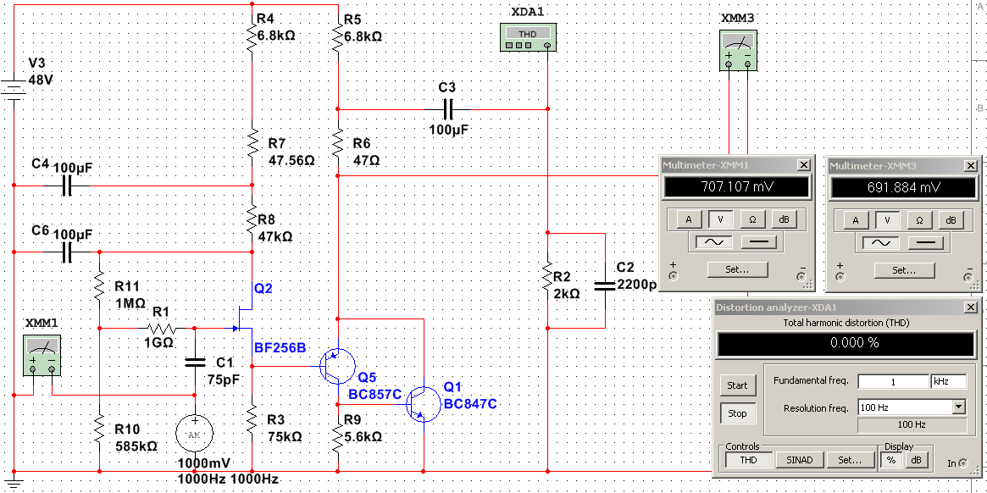This screenshot has height=493, width=987.
Task: Select V mode on Multimeter-XMM1
Action: pyautogui.click(x=721, y=219)
